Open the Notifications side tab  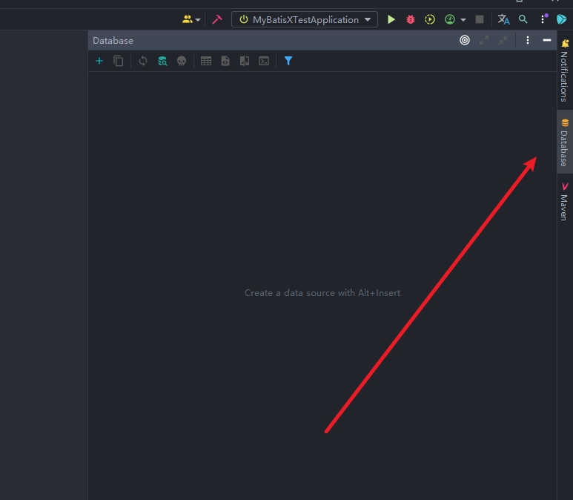coord(565,70)
